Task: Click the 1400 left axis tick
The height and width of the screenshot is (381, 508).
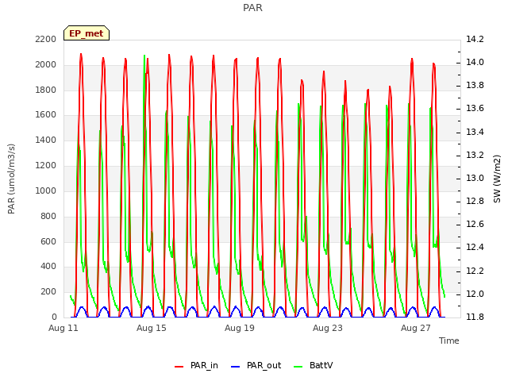Action: click(x=46, y=140)
